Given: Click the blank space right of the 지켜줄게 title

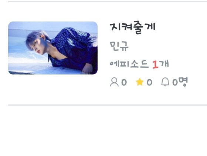Looking at the screenshot, I should pos(181,27).
